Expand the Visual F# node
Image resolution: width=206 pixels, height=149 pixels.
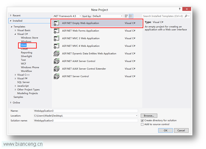tap(15, 79)
